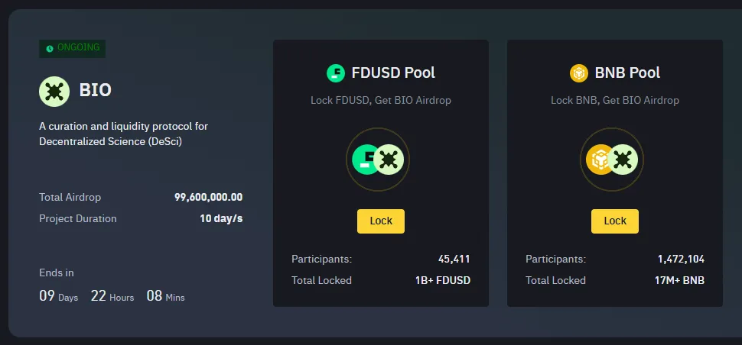This screenshot has width=742, height=345.
Task: Click the countdown timer days value
Action: (47, 295)
